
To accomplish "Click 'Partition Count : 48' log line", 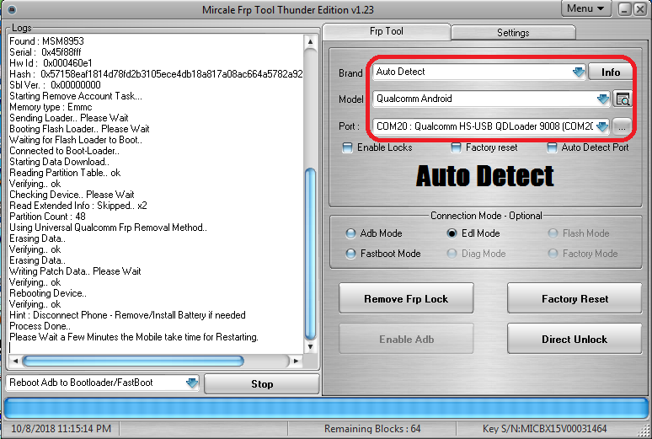I will (47, 217).
